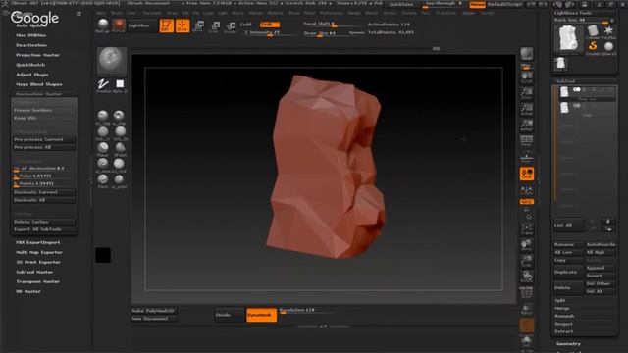Click the black color swatch
This screenshot has width=628, height=353.
(103, 255)
